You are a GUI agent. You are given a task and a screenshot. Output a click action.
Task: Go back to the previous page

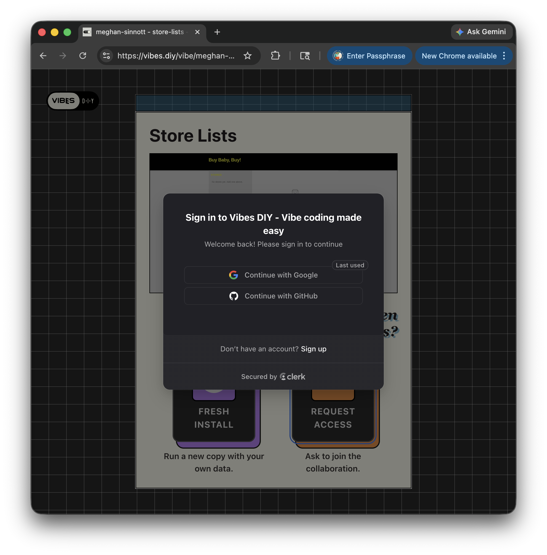tap(43, 56)
